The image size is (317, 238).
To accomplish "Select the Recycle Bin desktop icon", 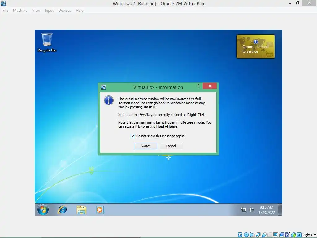I will 47,42.
